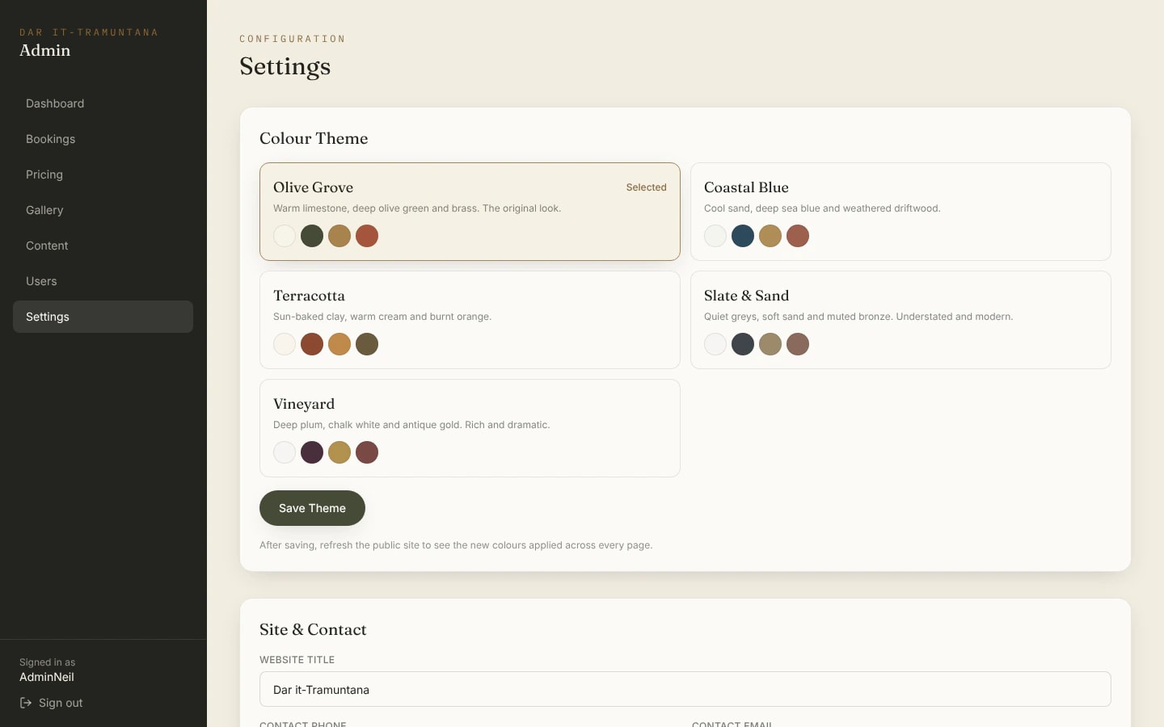This screenshot has width=1164, height=727.
Task: Click Slate & Sand's muted bronze swatch
Action: [x=770, y=344]
